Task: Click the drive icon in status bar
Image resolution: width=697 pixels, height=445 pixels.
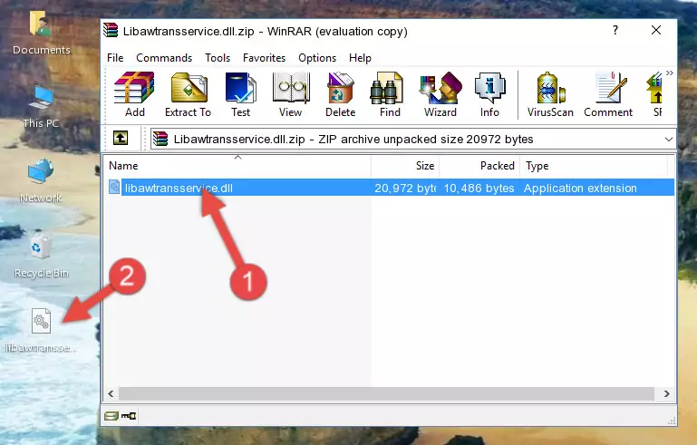Action: 111,416
